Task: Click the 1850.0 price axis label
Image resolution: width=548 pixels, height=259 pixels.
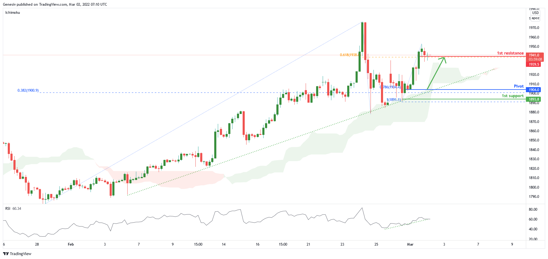Action: (534, 140)
